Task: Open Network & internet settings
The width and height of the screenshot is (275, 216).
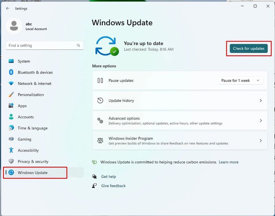Action: (x=44, y=83)
